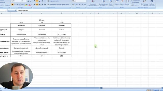Click the Заполнить fill button
163x91 pixels.
(135, 3)
